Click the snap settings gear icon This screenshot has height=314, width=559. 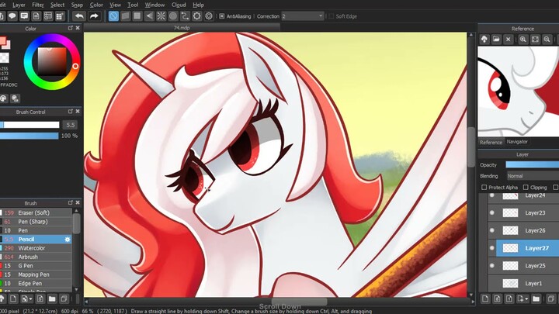pyautogui.click(x=209, y=16)
